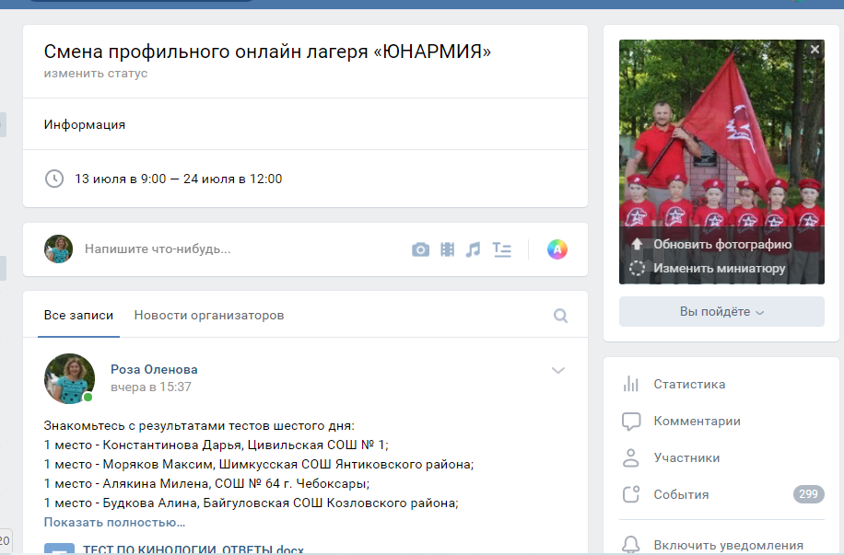Click the upload arrow icon for photo
This screenshot has width=844, height=555.
pyautogui.click(x=637, y=244)
